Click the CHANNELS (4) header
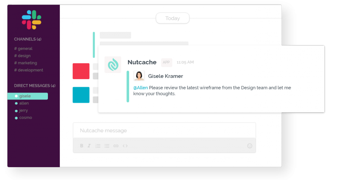This screenshot has width=355, height=180. 28,39
